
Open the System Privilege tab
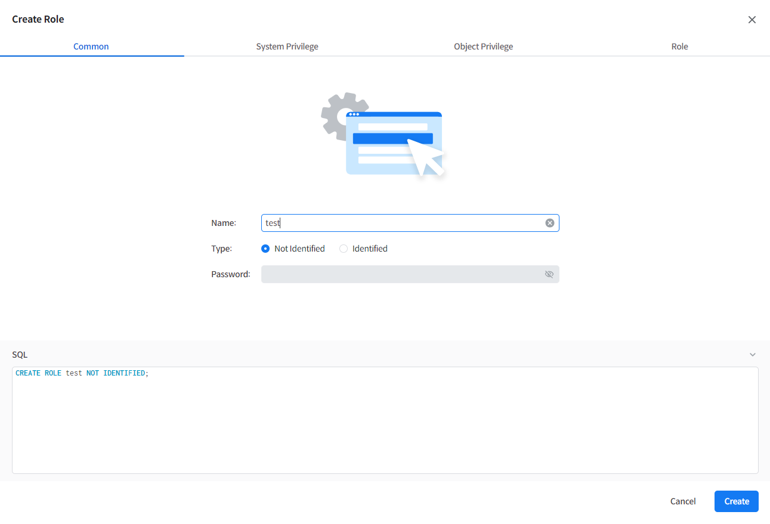coord(287,46)
